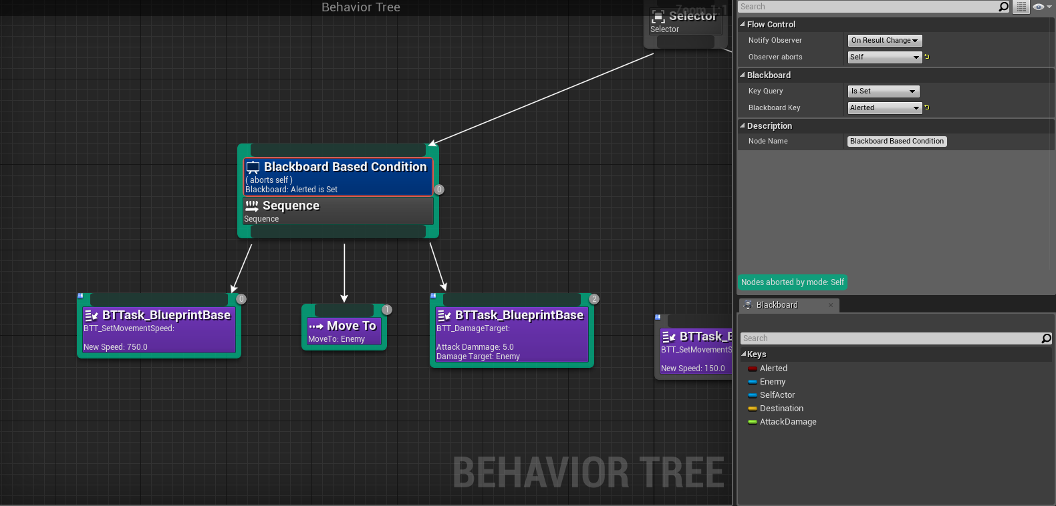Open property matrix grid icon in Details
This screenshot has width=1056, height=506.
(1021, 7)
